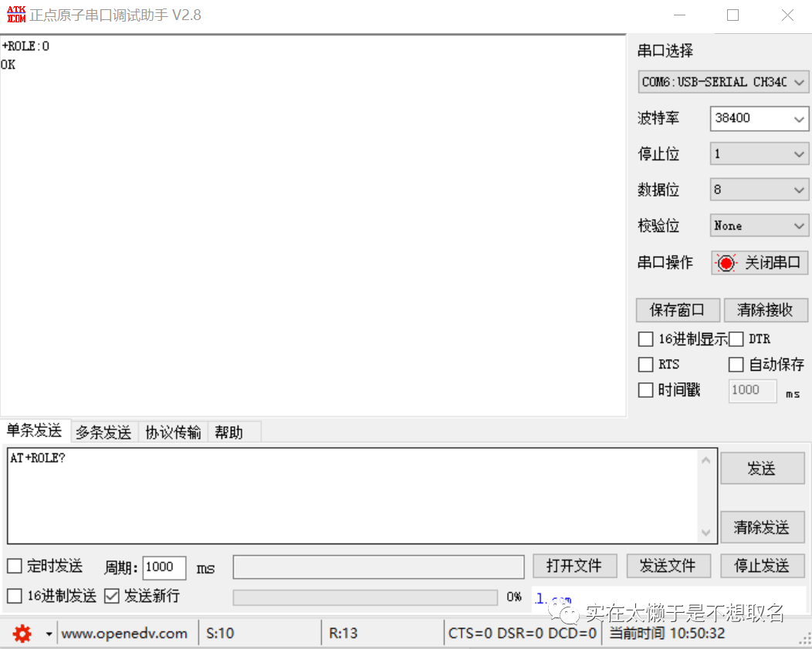The height and width of the screenshot is (649, 812).
Task: Click the ATK XCOM app logo icon
Action: point(16,15)
